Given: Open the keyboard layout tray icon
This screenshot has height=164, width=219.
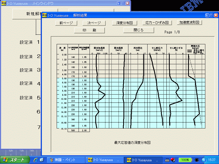Looking at the screenshot, I should (x=167, y=160).
